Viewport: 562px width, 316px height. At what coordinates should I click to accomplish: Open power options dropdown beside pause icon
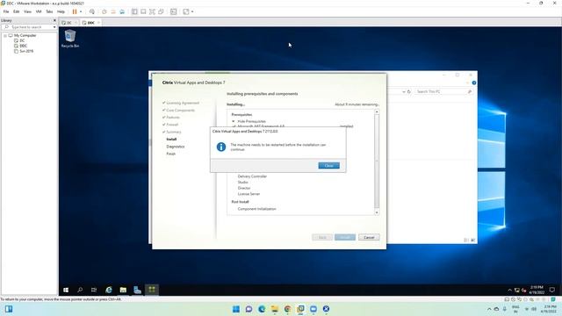(81, 11)
